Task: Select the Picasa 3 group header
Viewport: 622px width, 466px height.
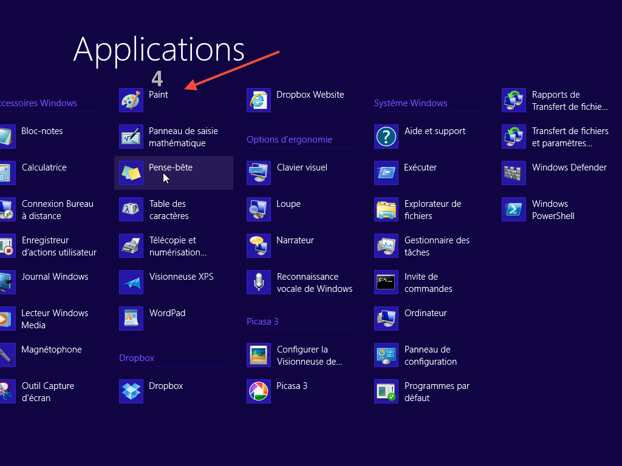Action: tap(262, 322)
